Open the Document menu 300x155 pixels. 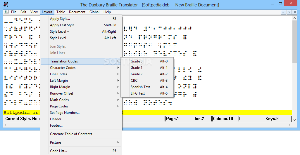(77, 12)
